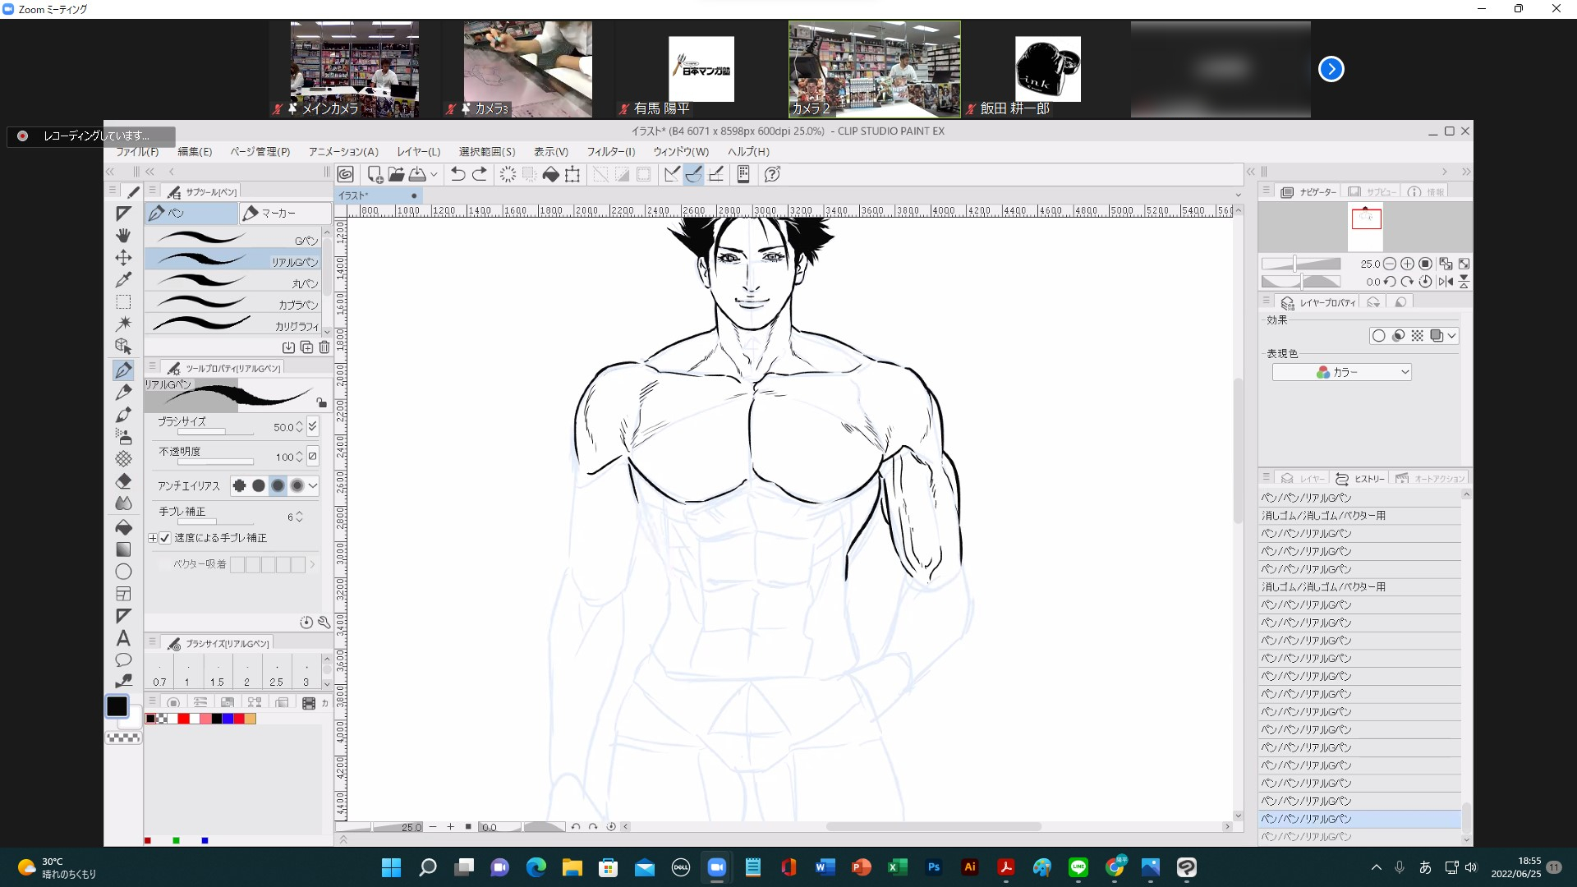The width and height of the screenshot is (1577, 887).
Task: Select the Fill bucket tool
Action: click(123, 526)
